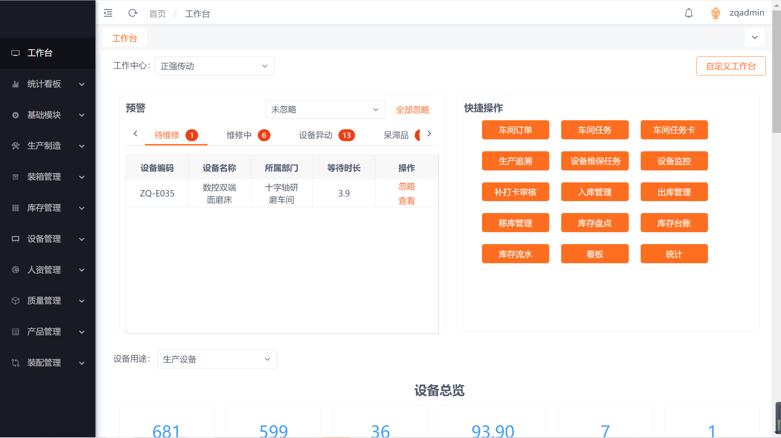Click the refresh icon in the top bar

coord(133,13)
